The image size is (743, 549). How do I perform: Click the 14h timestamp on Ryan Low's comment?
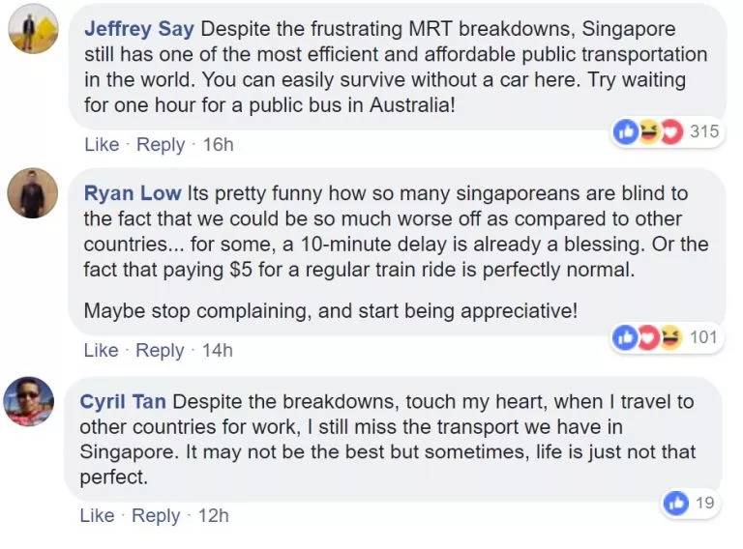217,351
